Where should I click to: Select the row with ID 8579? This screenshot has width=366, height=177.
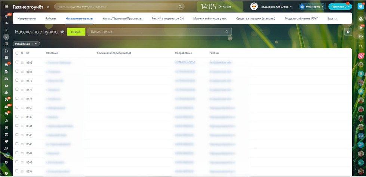(17, 80)
